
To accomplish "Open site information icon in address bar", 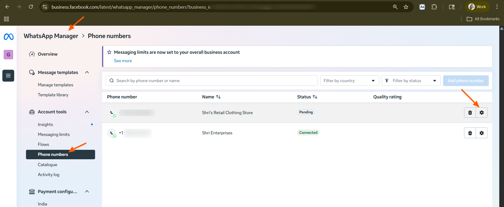I will (x=45, y=7).
